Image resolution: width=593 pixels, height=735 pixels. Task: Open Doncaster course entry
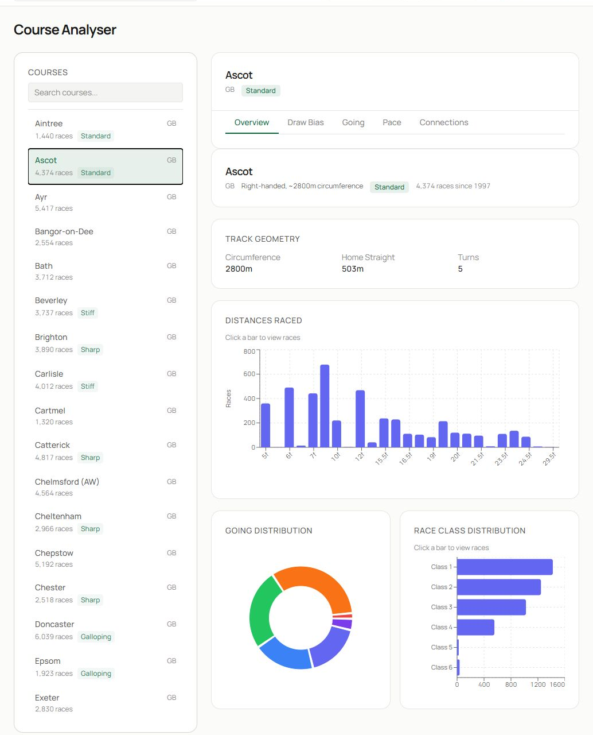[x=106, y=630]
